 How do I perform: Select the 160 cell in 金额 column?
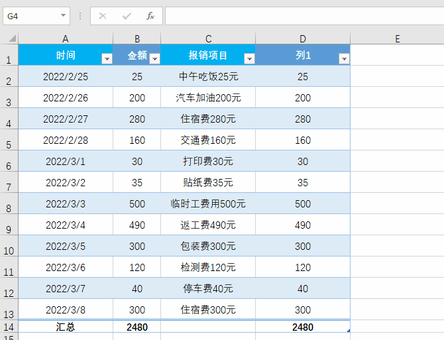[x=137, y=140]
